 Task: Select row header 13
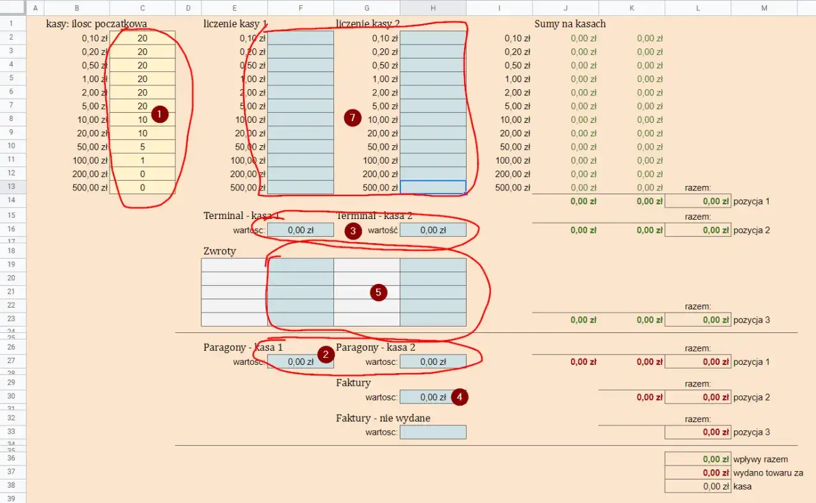[13, 187]
